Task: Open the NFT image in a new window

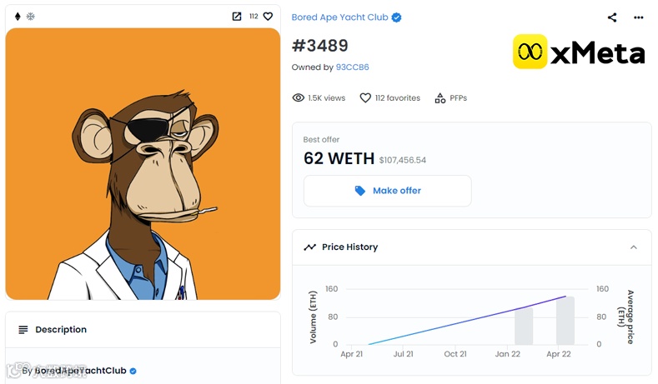Action: point(237,16)
